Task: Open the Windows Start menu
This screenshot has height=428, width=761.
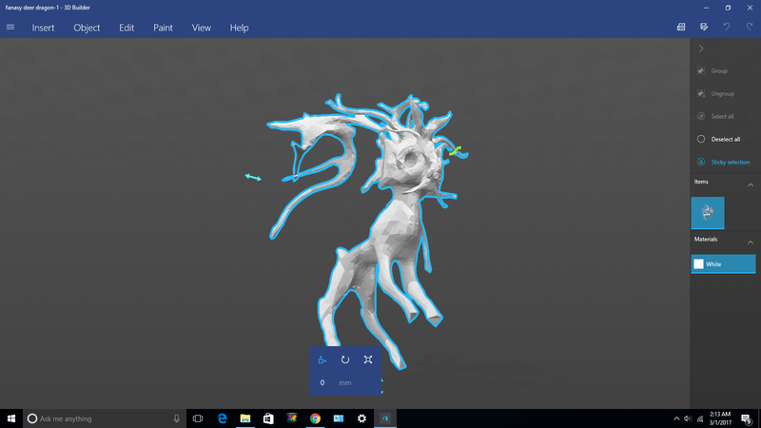Action: (11, 418)
